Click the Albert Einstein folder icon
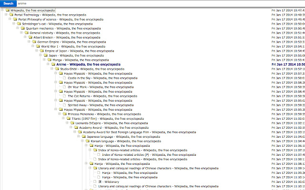 [x=30, y=37]
